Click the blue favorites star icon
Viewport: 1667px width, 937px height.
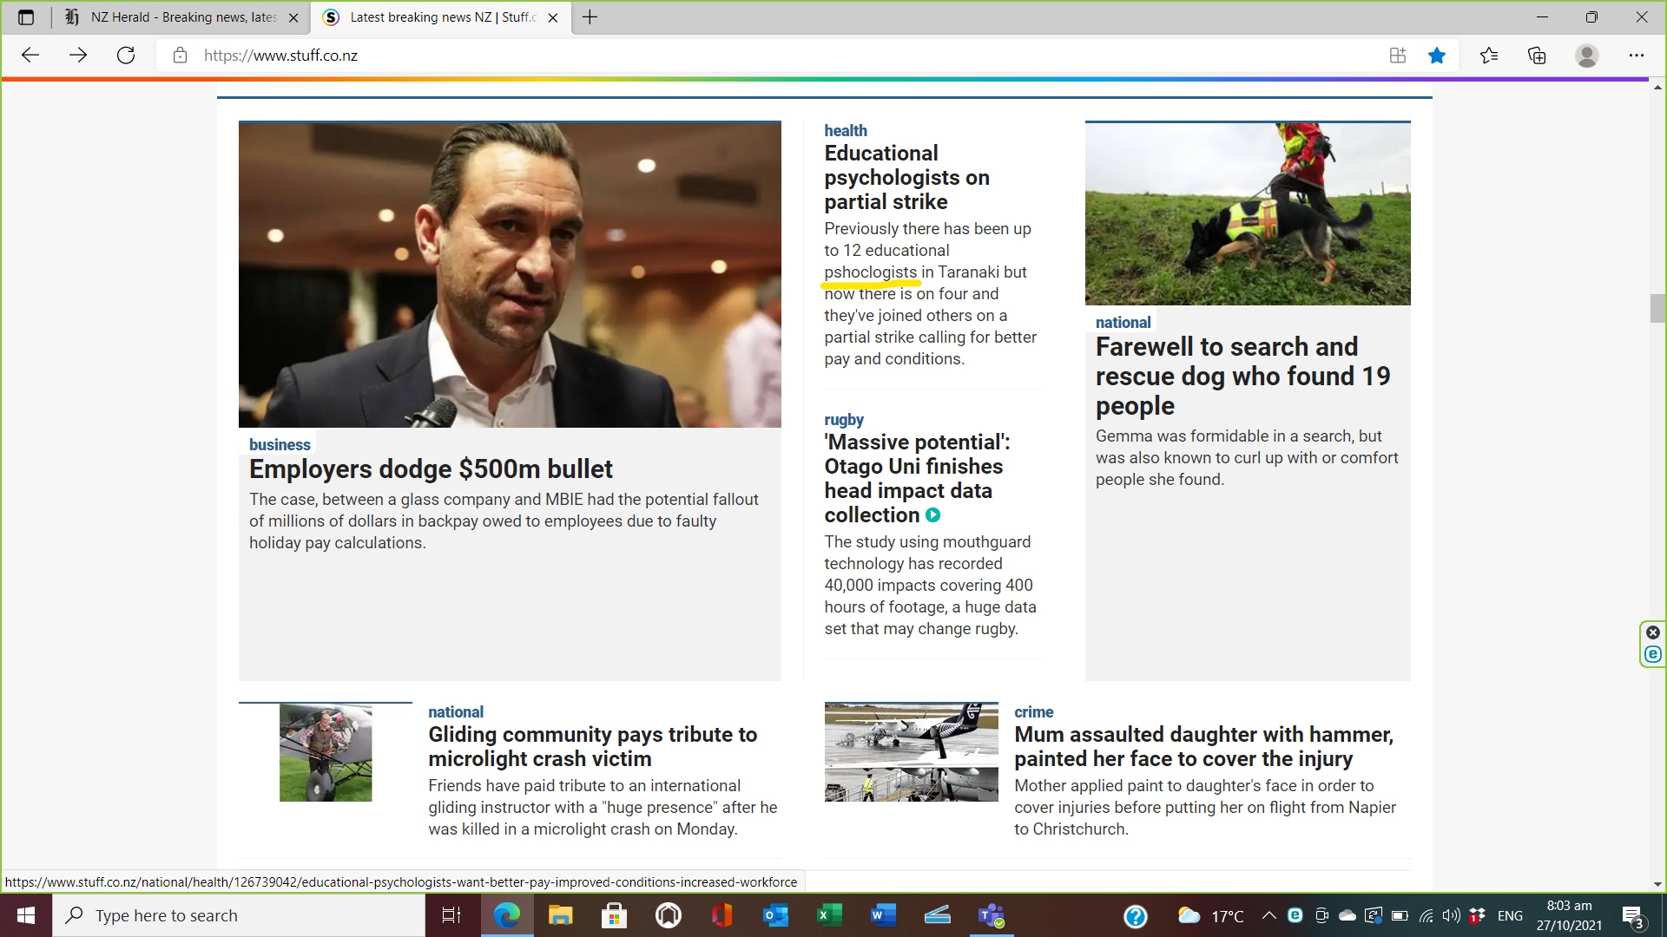click(1437, 56)
